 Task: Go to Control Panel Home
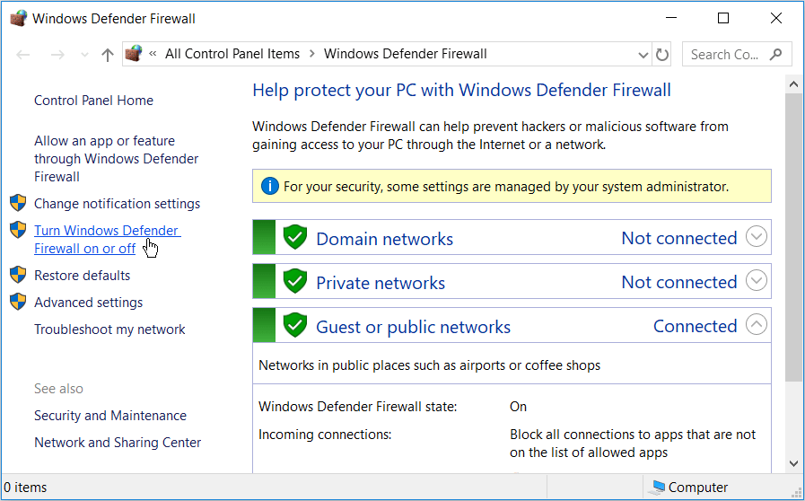pyautogui.click(x=93, y=101)
